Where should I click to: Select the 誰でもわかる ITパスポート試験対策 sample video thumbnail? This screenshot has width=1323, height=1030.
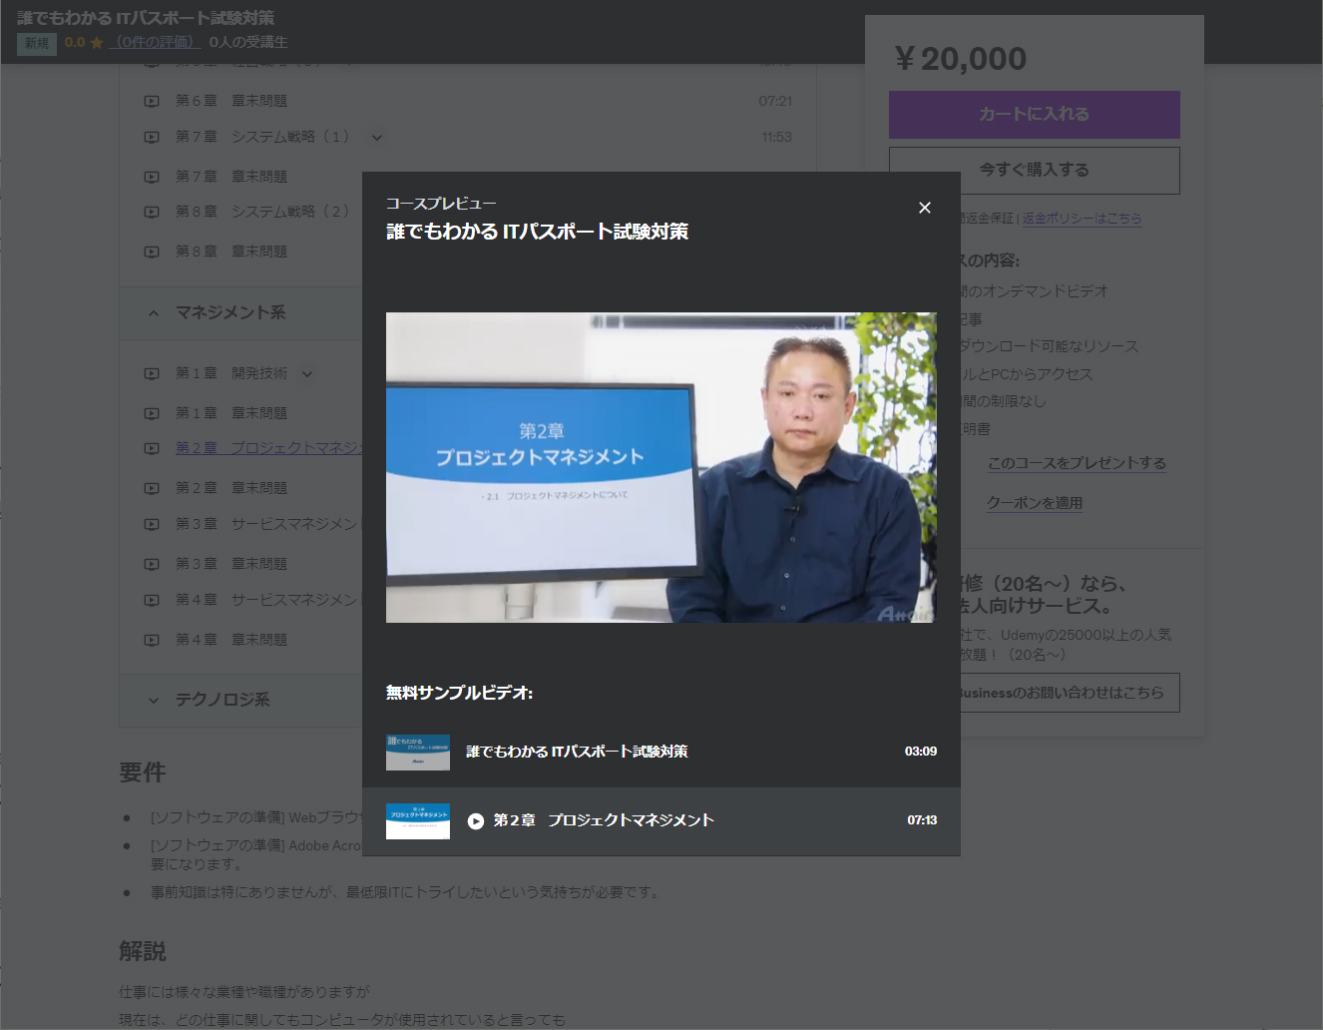point(418,753)
